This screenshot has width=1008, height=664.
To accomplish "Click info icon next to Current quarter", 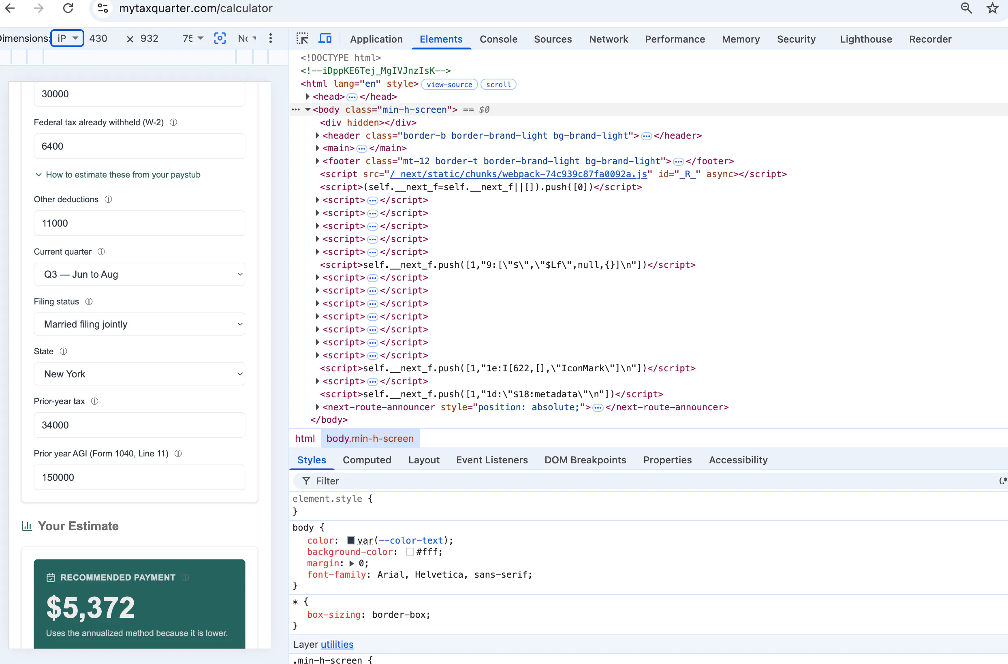I will click(x=101, y=252).
